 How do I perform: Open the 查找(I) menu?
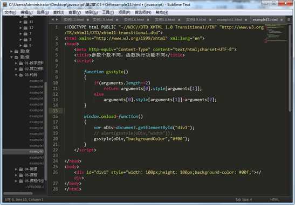tap(59, 12)
